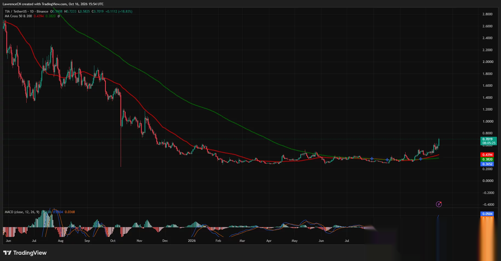The height and width of the screenshot is (261, 501).
Task: Click the orange 0.0368 MACD legend value
Action: [x=70, y=212]
